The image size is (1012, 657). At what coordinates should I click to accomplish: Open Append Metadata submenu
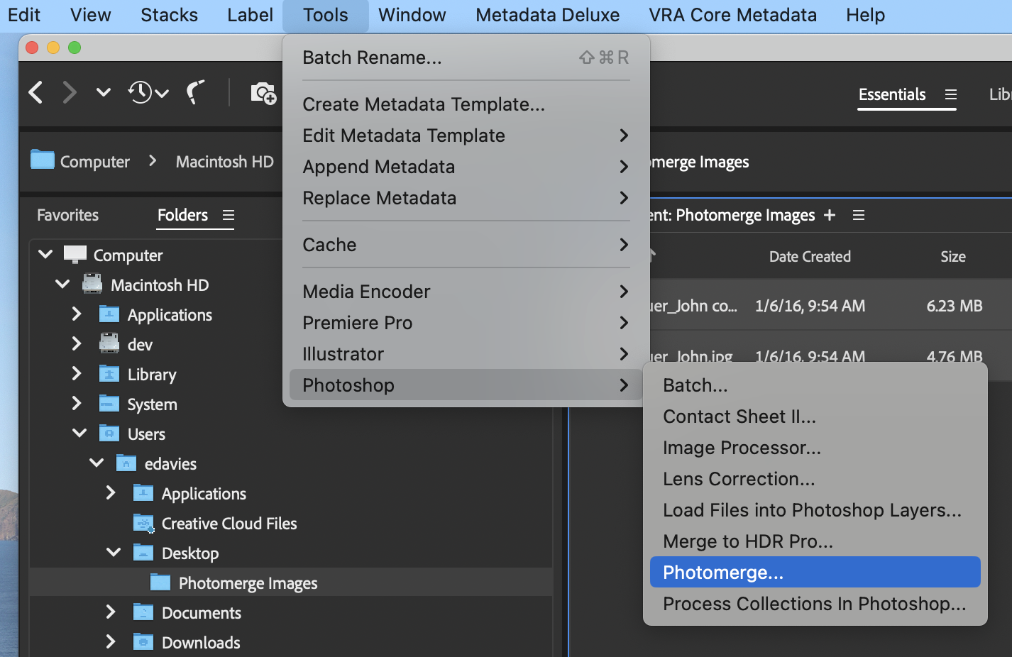[x=466, y=167]
